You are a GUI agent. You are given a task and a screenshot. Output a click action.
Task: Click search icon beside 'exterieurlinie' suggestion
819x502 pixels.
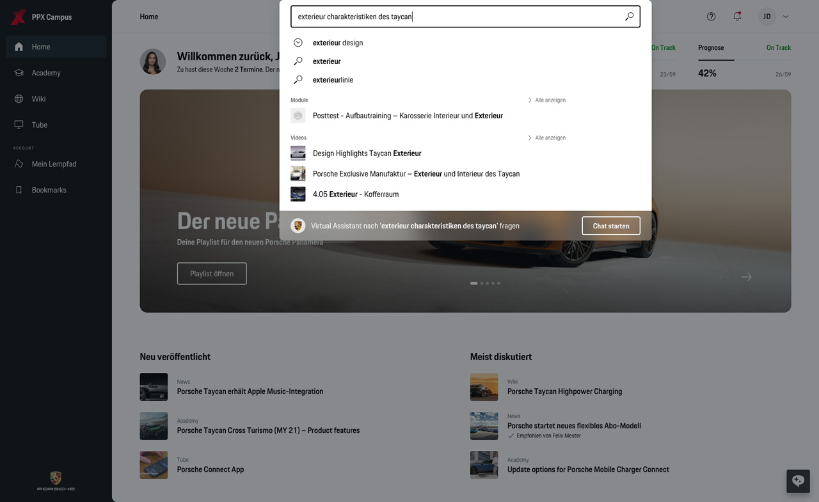click(298, 80)
